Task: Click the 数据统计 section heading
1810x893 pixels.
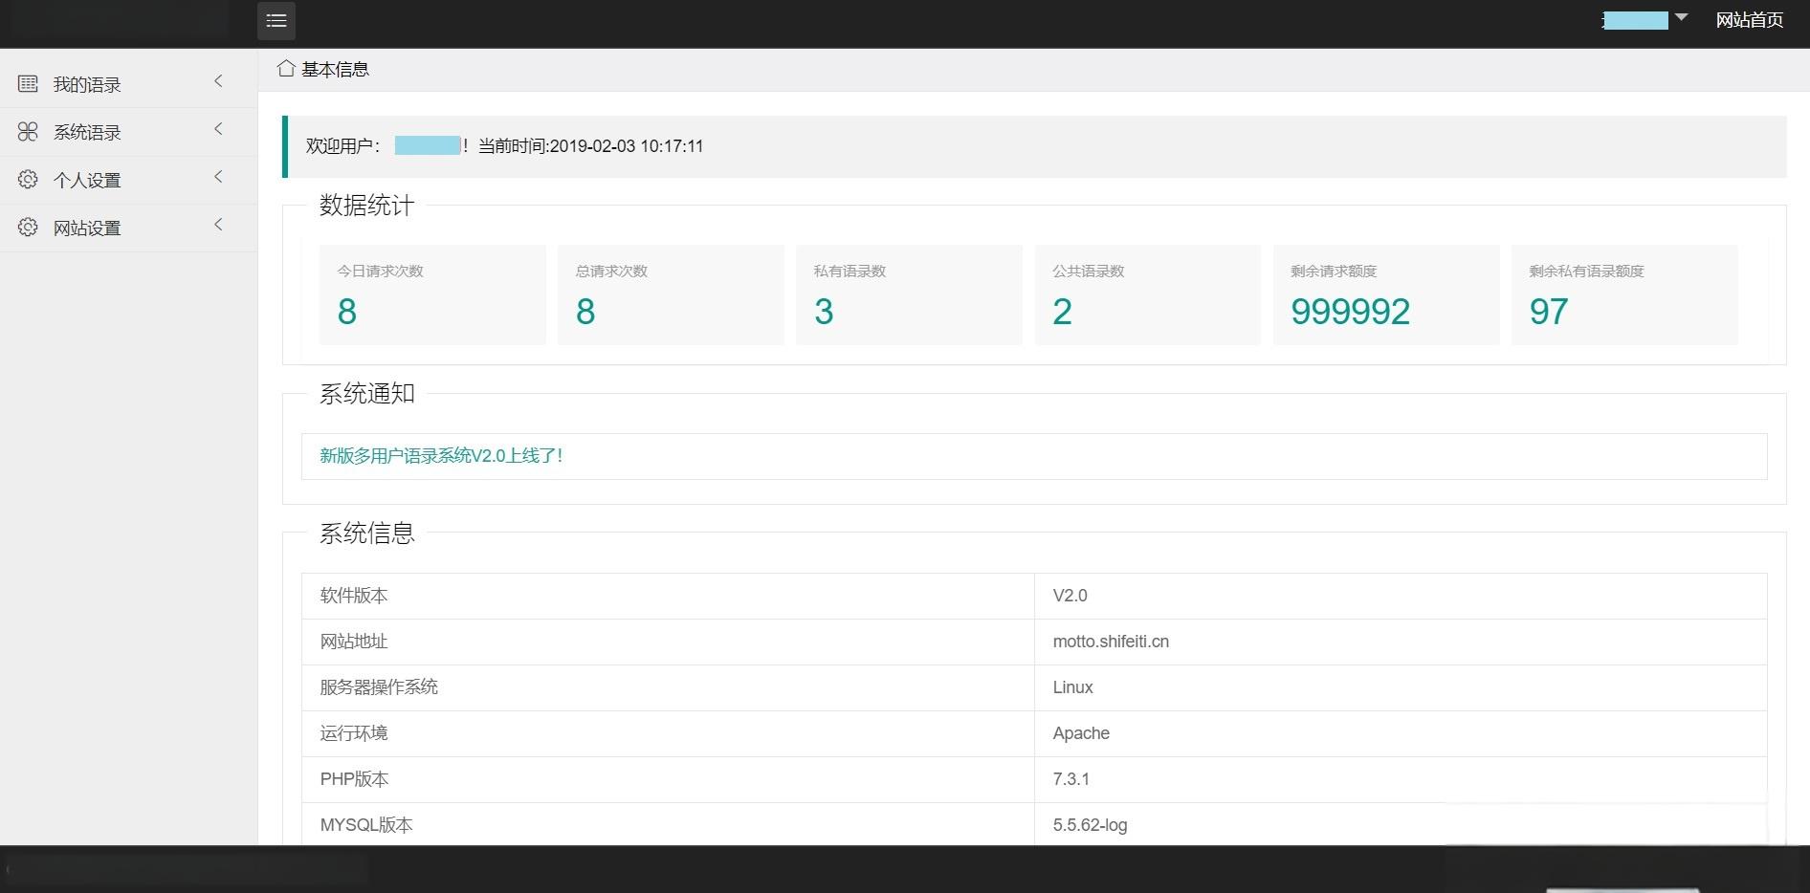Action: point(366,206)
